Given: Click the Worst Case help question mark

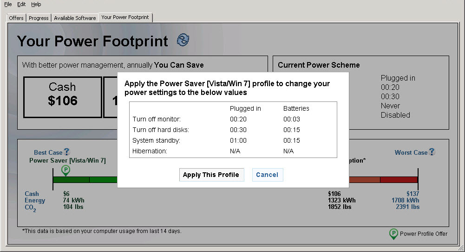Looking at the screenshot, I should [x=432, y=152].
